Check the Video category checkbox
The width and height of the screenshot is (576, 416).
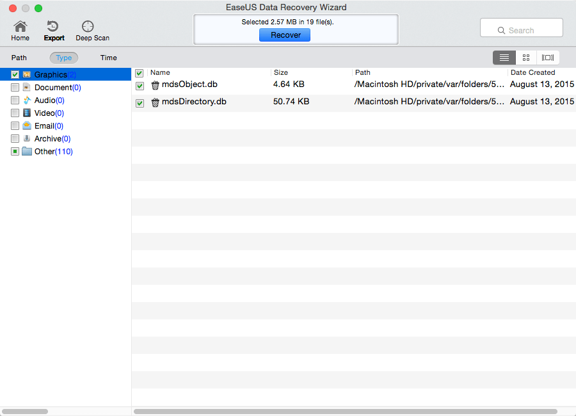click(15, 113)
